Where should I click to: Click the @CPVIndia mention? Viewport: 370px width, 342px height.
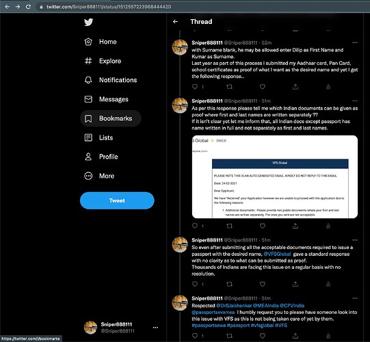click(x=292, y=306)
